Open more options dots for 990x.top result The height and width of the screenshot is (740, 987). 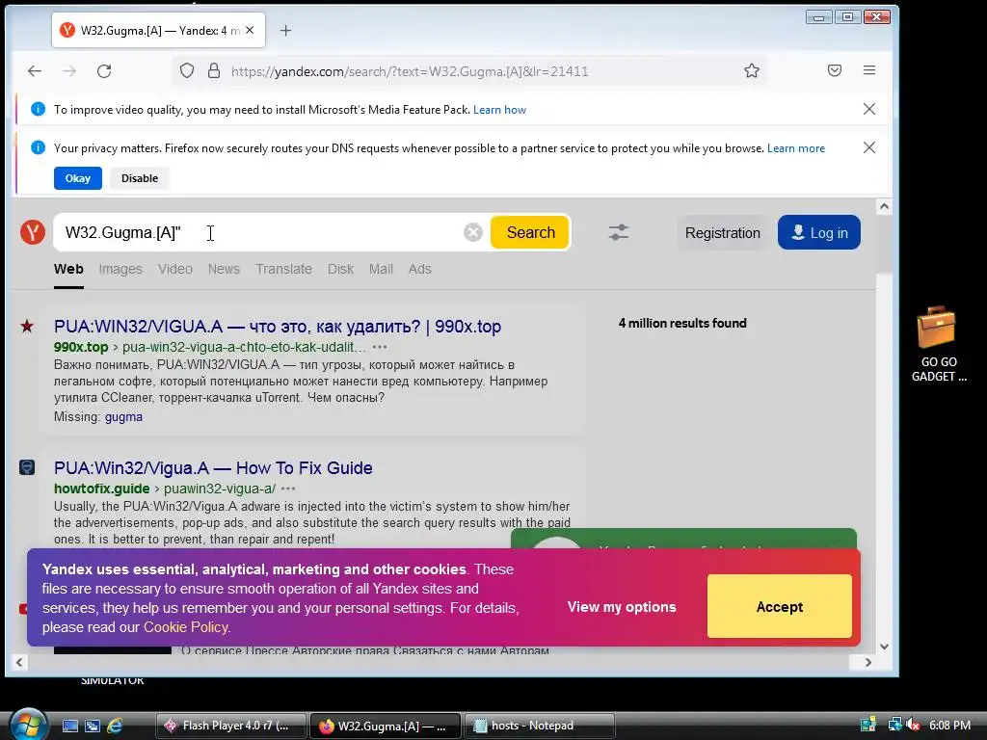(380, 347)
